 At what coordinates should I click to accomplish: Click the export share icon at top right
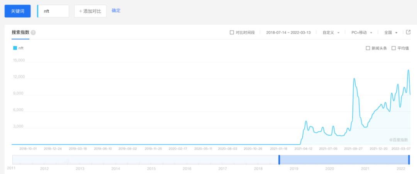[x=409, y=32]
